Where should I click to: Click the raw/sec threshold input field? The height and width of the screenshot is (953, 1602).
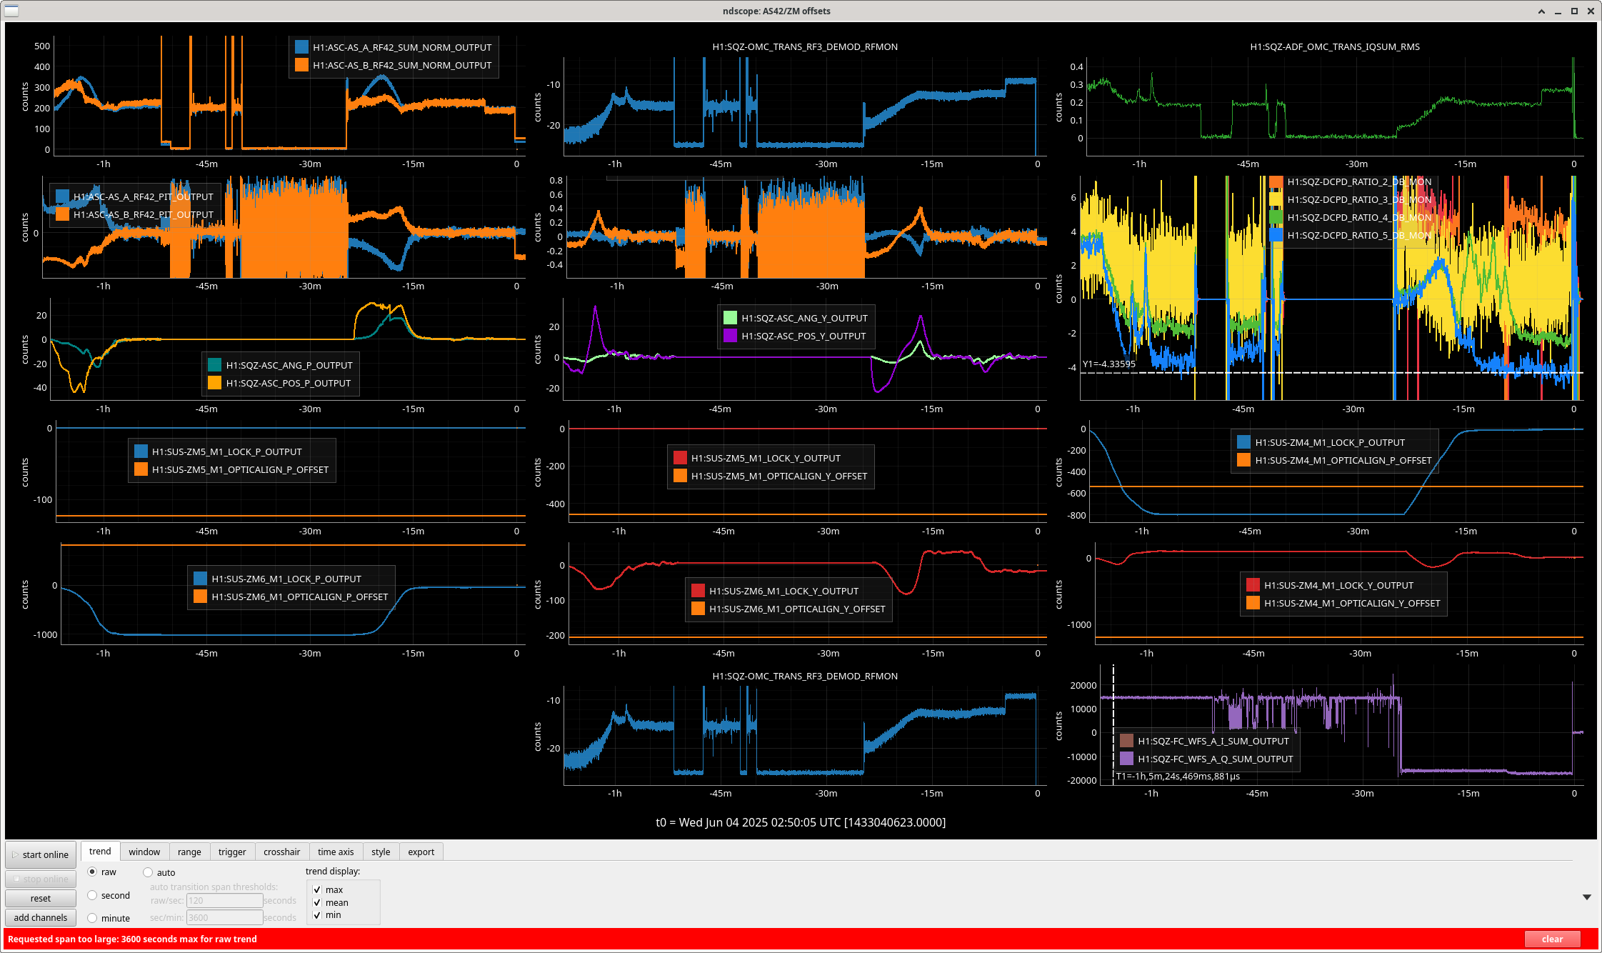(224, 901)
